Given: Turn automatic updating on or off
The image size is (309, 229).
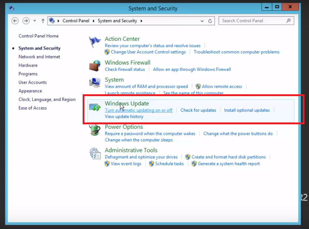Looking at the screenshot, I should point(139,110).
